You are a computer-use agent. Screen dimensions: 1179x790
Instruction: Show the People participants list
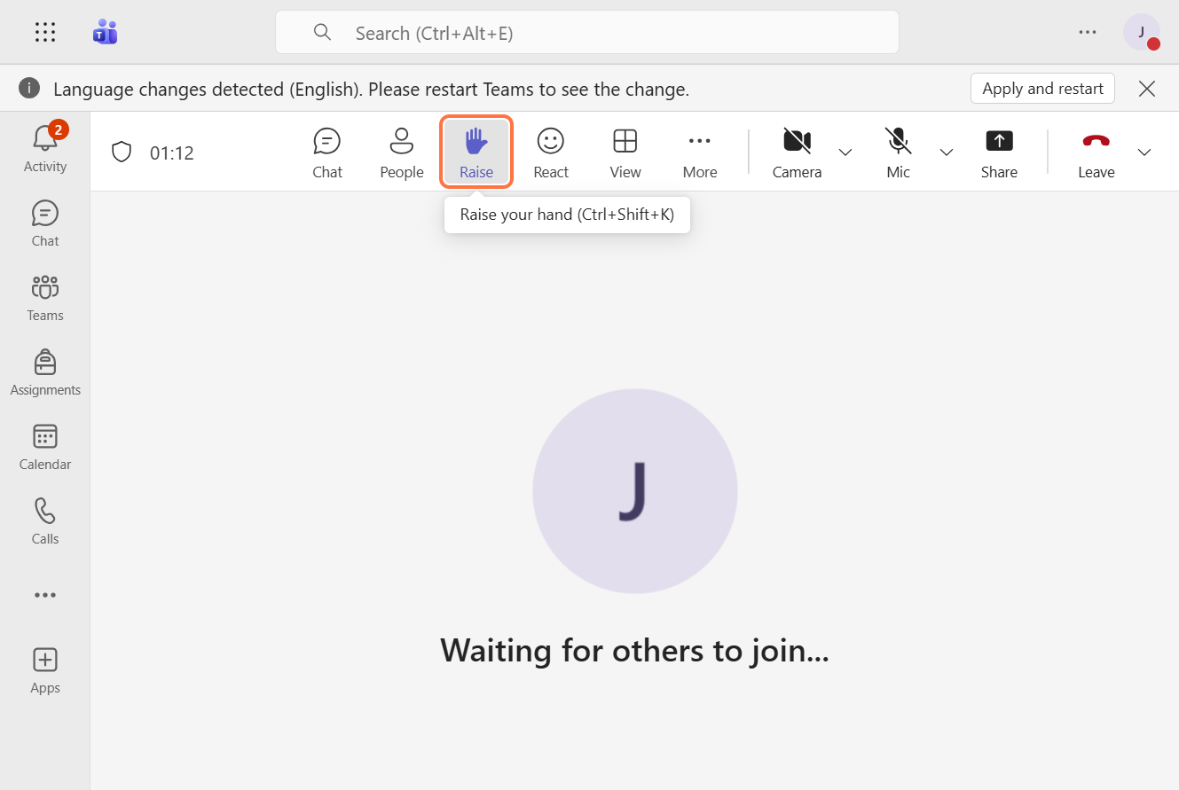pyautogui.click(x=401, y=153)
